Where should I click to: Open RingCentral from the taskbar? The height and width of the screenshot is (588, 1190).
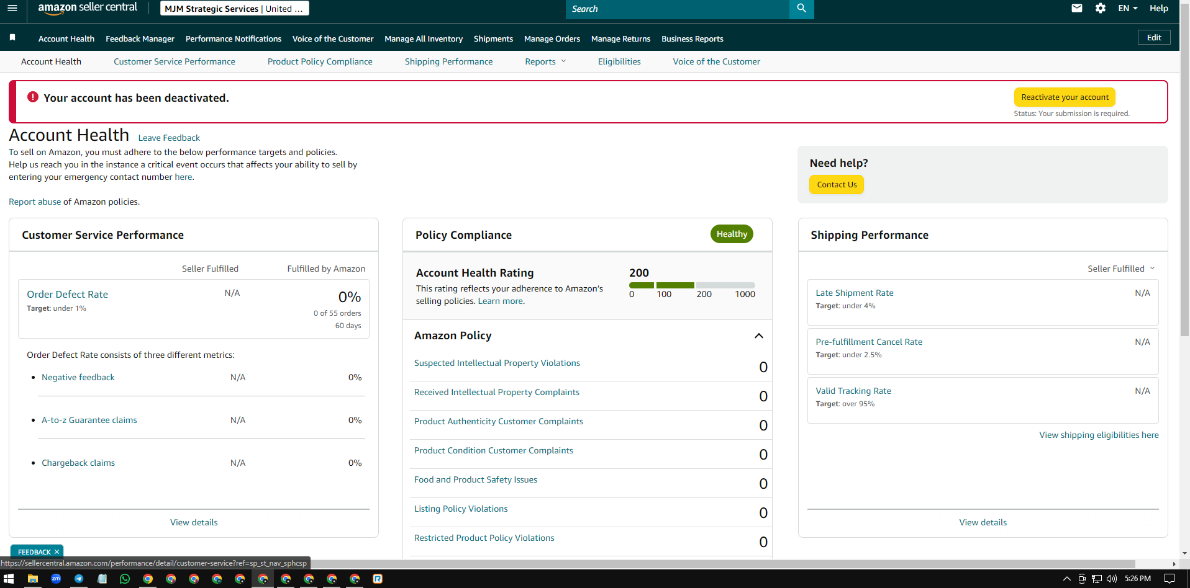point(378,579)
